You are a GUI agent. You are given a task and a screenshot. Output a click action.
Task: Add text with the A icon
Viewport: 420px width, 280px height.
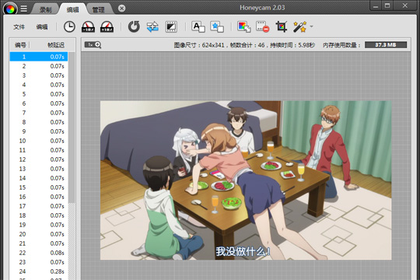pyautogui.click(x=198, y=26)
